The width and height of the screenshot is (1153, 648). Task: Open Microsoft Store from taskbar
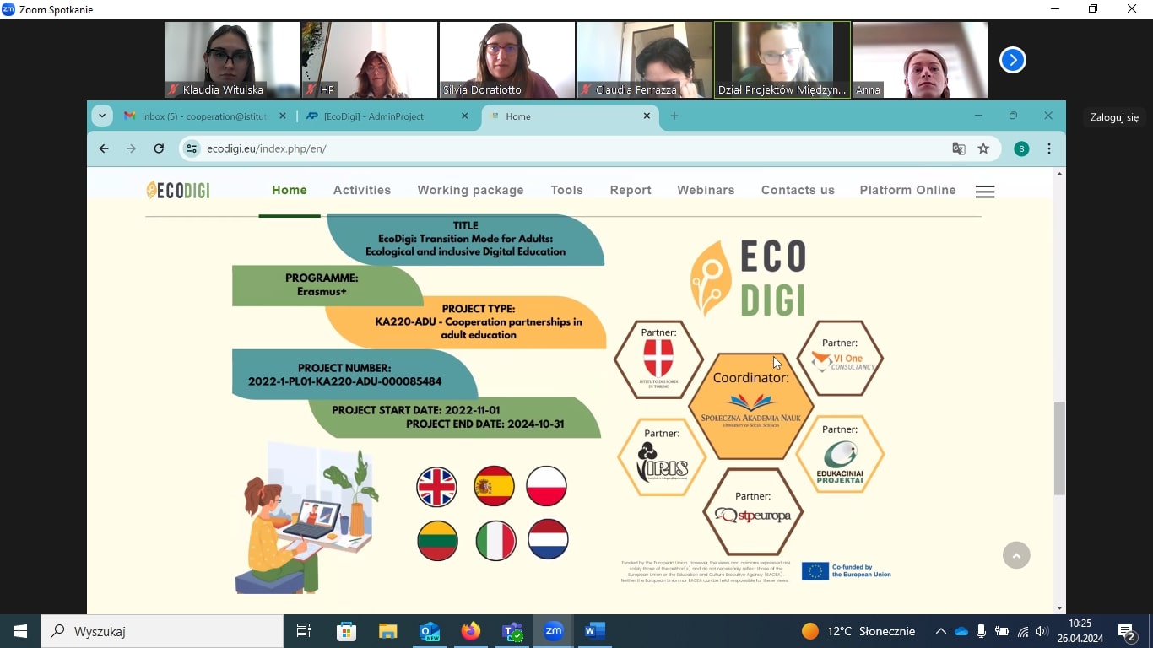click(346, 631)
